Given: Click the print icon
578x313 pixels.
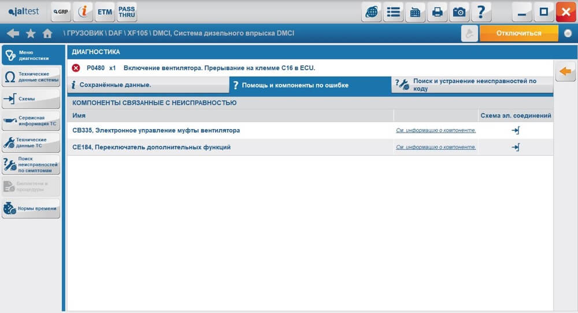Looking at the screenshot, I should coord(437,12).
